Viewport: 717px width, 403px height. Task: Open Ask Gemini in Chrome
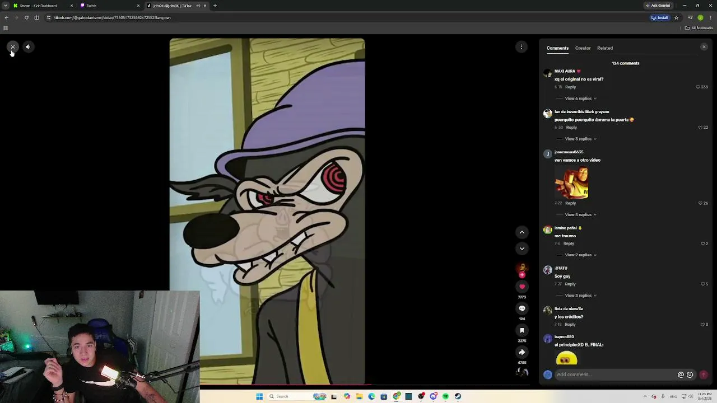(x=658, y=6)
